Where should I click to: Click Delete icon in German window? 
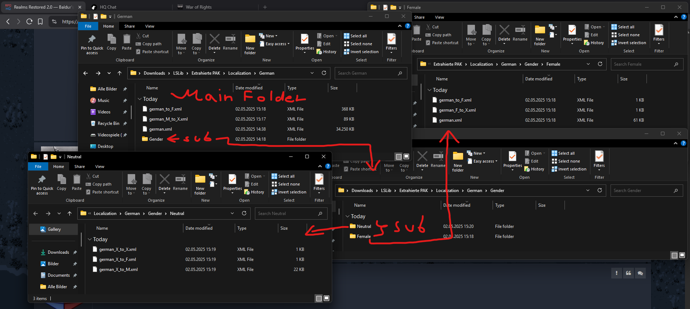tap(215, 42)
